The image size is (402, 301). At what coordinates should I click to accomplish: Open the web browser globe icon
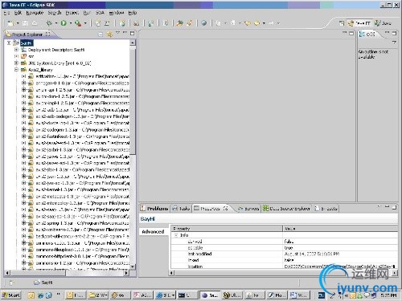pos(204,23)
